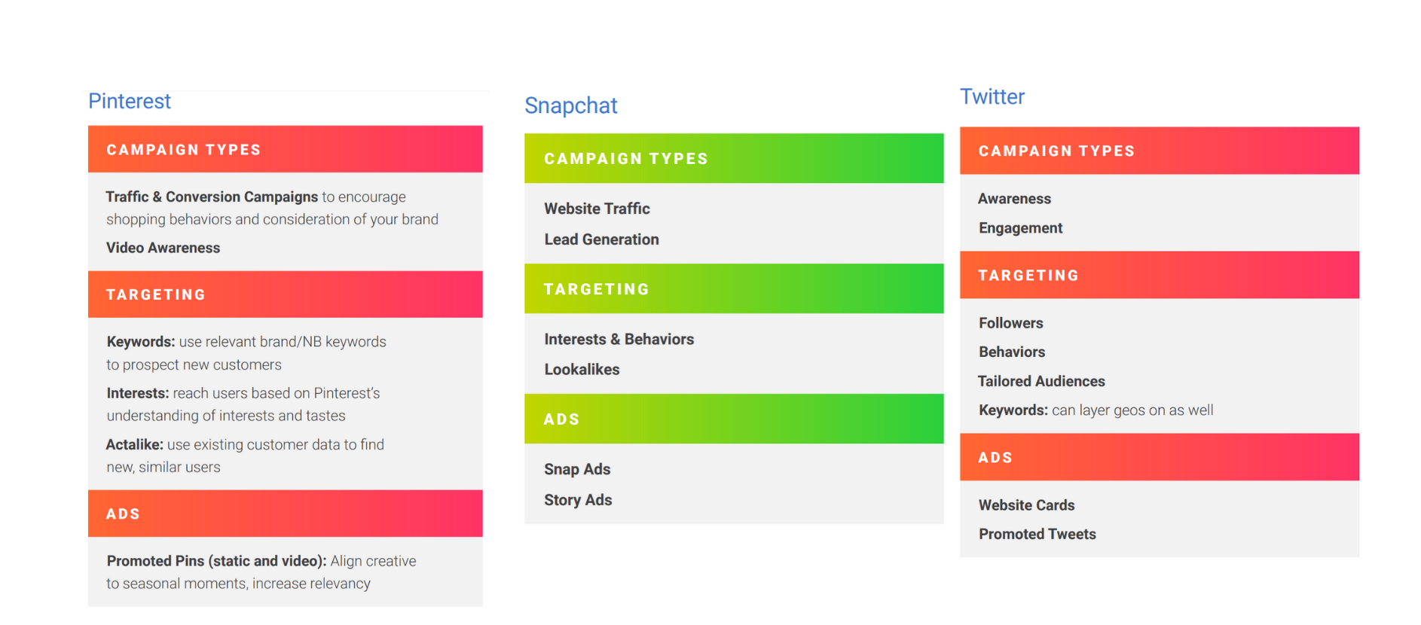Viewport: 1421px width, 625px height.
Task: Select Pinterest CAMPAIGN TYPES banner
Action: click(x=285, y=149)
